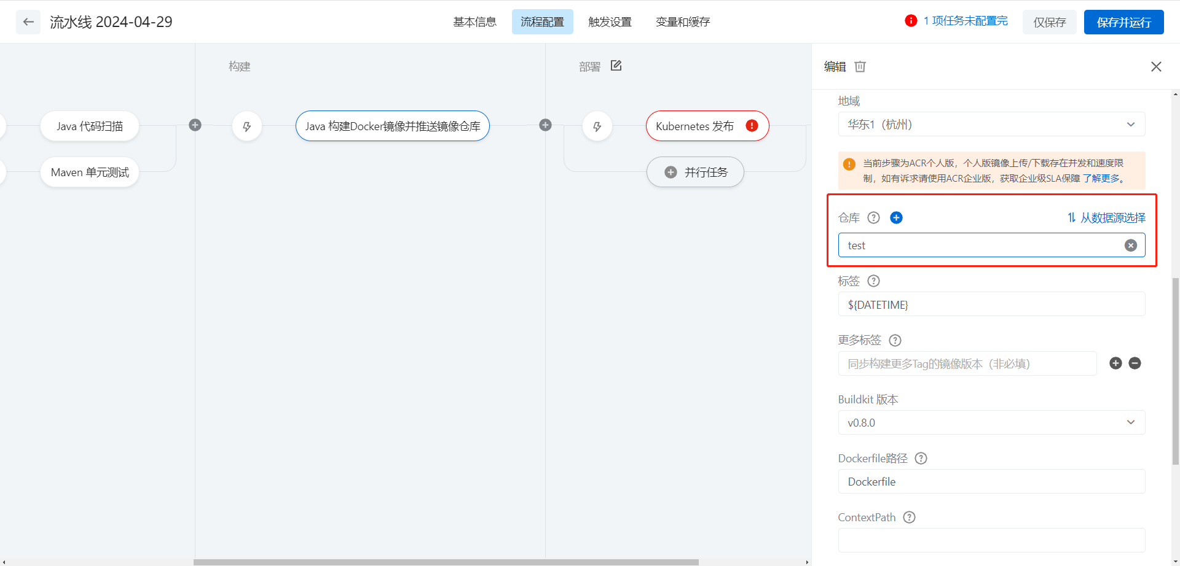Select the Kubernetes 发布 task node
This screenshot has height=566, width=1180.
click(707, 126)
